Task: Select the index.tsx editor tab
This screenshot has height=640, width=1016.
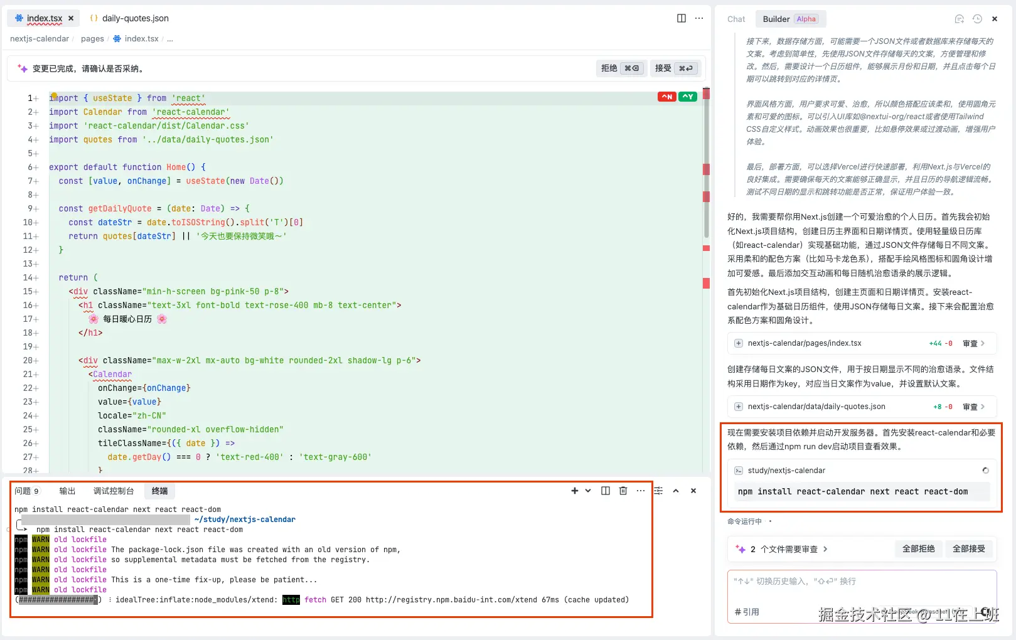Action: [x=44, y=18]
